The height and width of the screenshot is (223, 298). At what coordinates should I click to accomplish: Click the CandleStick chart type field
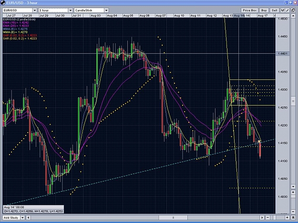point(89,10)
